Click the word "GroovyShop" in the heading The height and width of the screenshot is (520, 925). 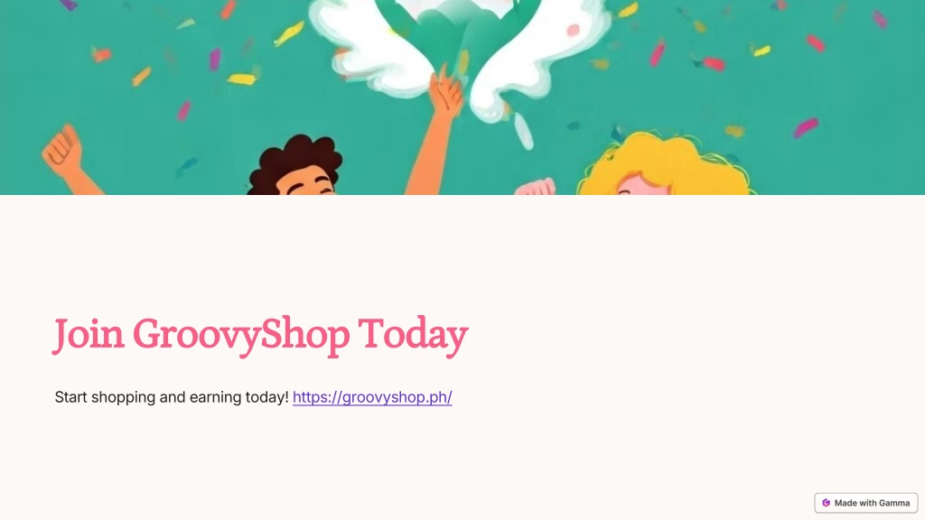pos(241,335)
